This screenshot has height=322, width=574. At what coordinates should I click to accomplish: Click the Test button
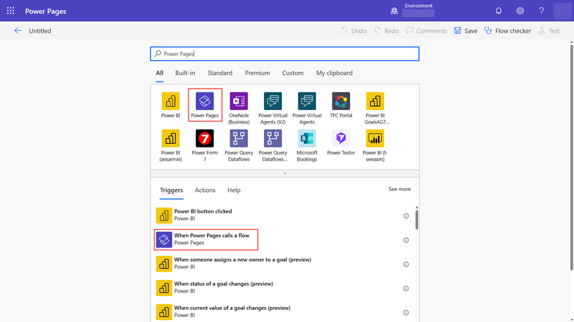click(x=549, y=31)
